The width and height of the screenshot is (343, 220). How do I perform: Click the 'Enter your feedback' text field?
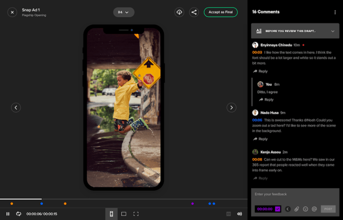pos(296,194)
